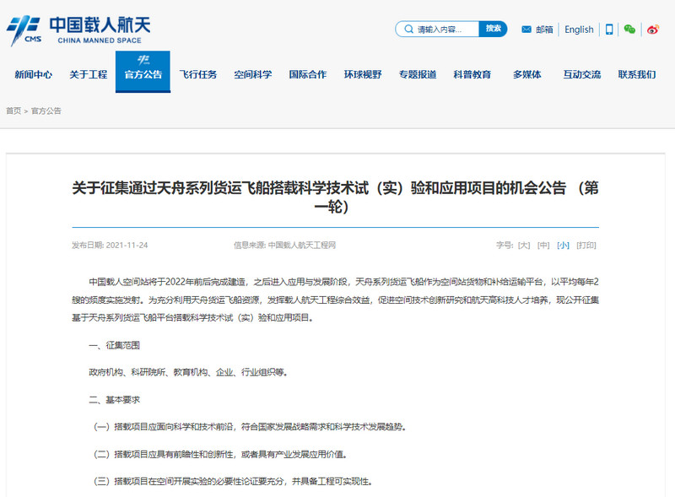Switch site language to English
This screenshot has height=497, width=675.
(579, 30)
